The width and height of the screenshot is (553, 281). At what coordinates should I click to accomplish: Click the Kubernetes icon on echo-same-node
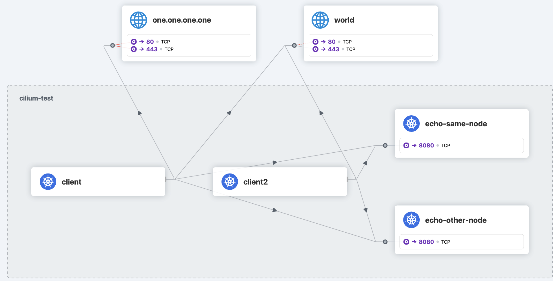[412, 124]
